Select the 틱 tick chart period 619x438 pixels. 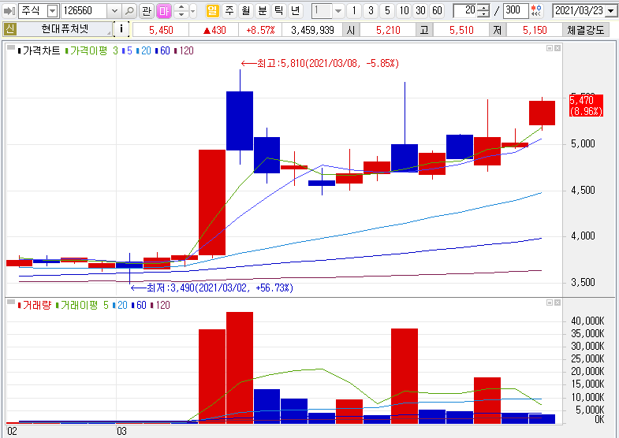pyautogui.click(x=278, y=11)
